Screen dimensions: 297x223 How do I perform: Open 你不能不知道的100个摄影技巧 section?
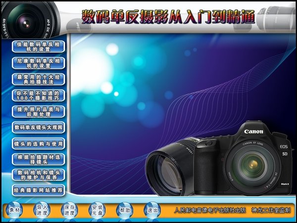pos(39,95)
